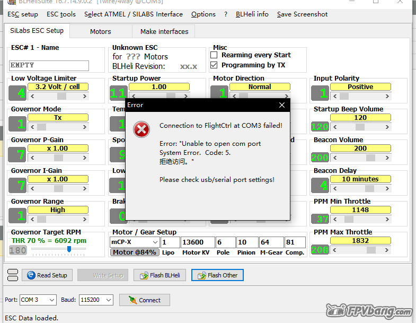Viewport: 416px width, 323px height.
Task: Click Startup Power value box 11
Action: pos(118,93)
